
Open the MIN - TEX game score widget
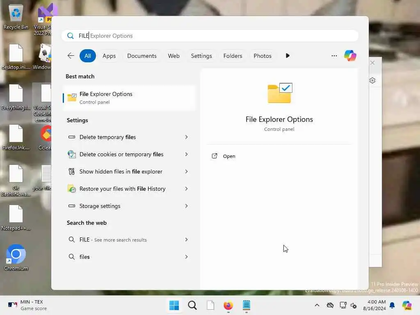[x=27, y=305]
